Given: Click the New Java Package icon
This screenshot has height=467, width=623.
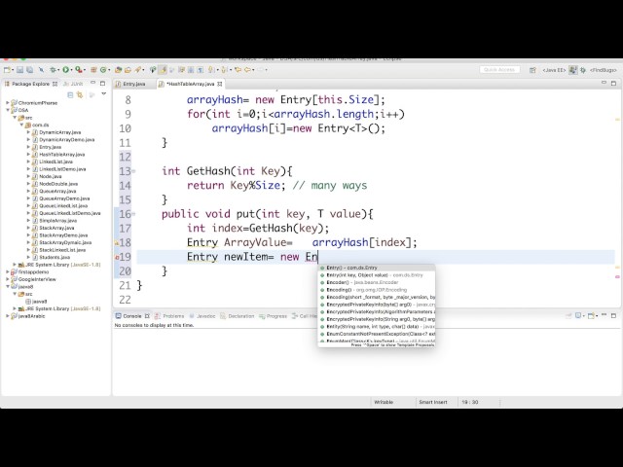Looking at the screenshot, I should 93,70.
